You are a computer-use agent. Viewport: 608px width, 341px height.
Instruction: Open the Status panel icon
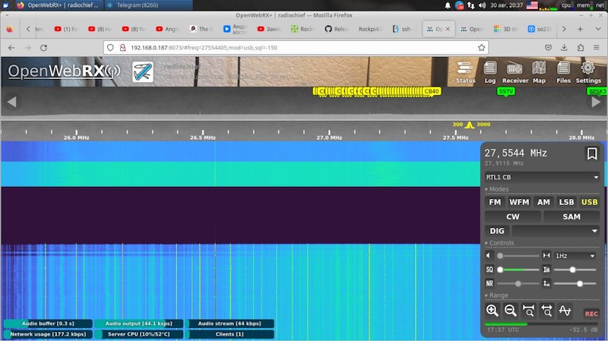tap(465, 71)
